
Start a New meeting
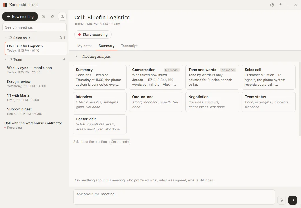(x=20, y=16)
